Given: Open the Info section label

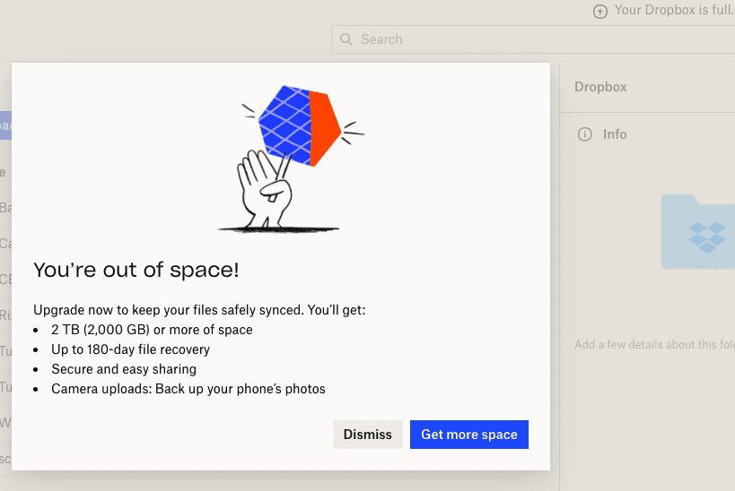Looking at the screenshot, I should coord(615,134).
